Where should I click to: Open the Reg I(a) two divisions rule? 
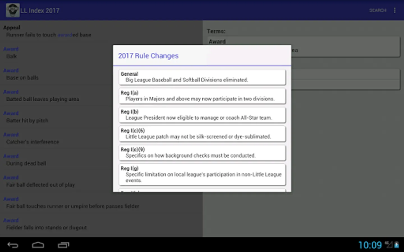point(202,96)
